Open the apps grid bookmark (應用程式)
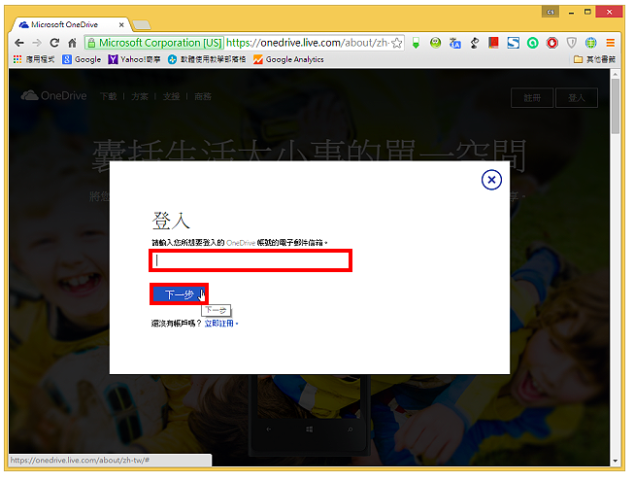This screenshot has height=481, width=635. coord(34,59)
